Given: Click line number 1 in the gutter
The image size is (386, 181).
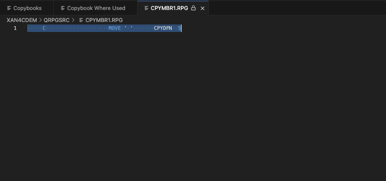Looking at the screenshot, I should (15, 28).
